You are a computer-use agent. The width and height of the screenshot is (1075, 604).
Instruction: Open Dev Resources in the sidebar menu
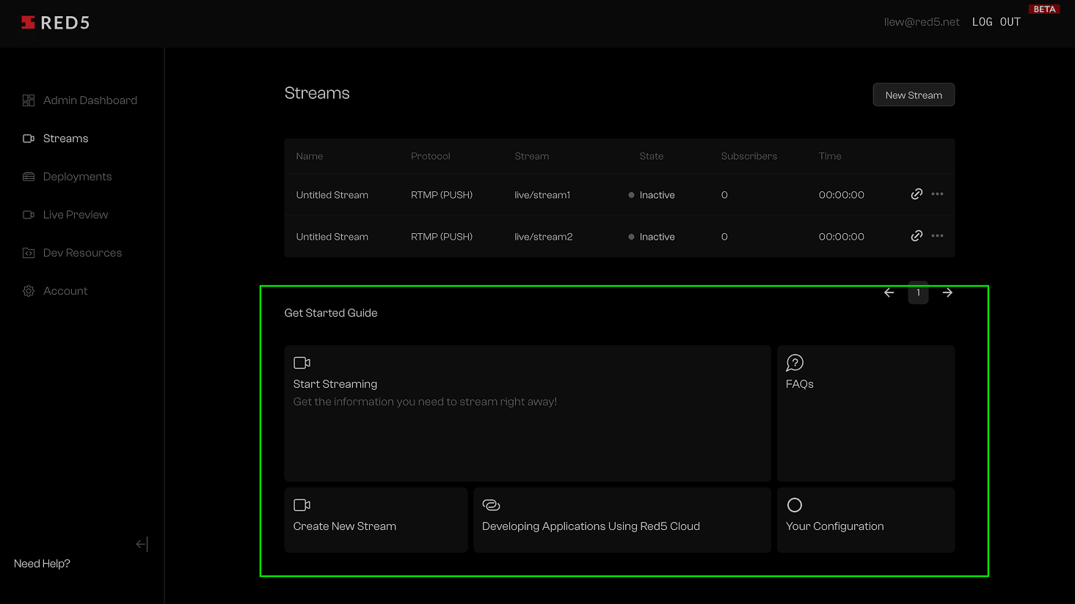tap(82, 253)
